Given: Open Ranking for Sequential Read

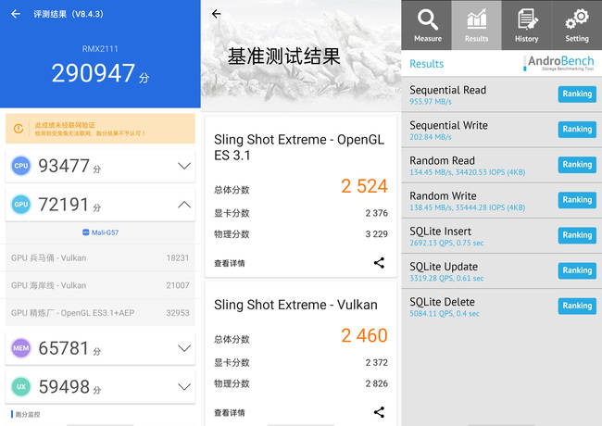Looking at the screenshot, I should tap(577, 94).
